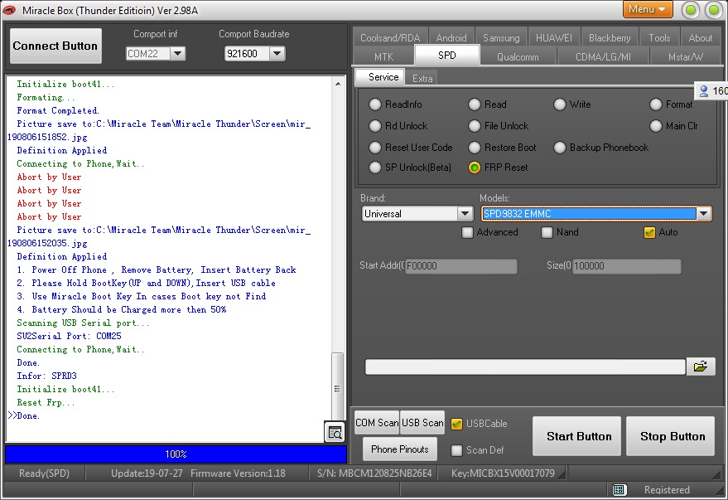
Task: Select the SPD tab
Action: (447, 56)
